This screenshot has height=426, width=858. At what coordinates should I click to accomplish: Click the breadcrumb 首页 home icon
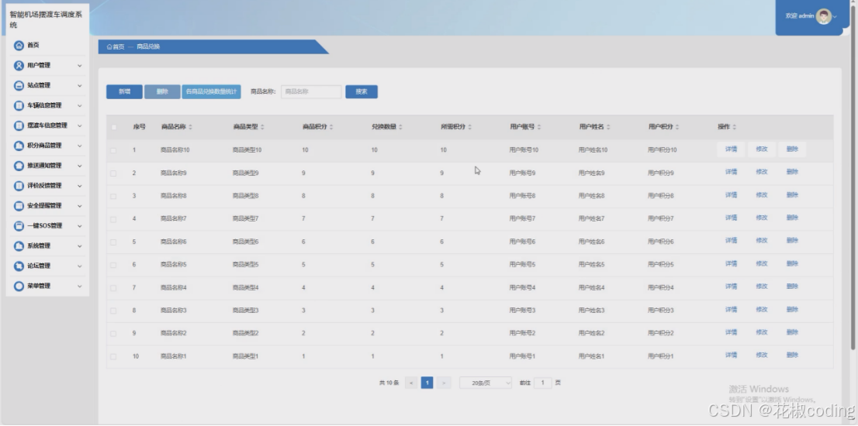coord(109,47)
